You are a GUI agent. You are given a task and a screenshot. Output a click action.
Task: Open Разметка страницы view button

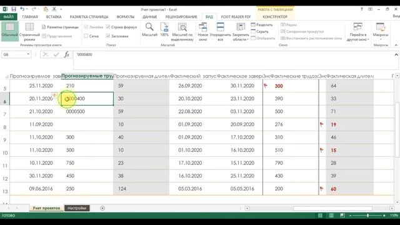pos(60,27)
